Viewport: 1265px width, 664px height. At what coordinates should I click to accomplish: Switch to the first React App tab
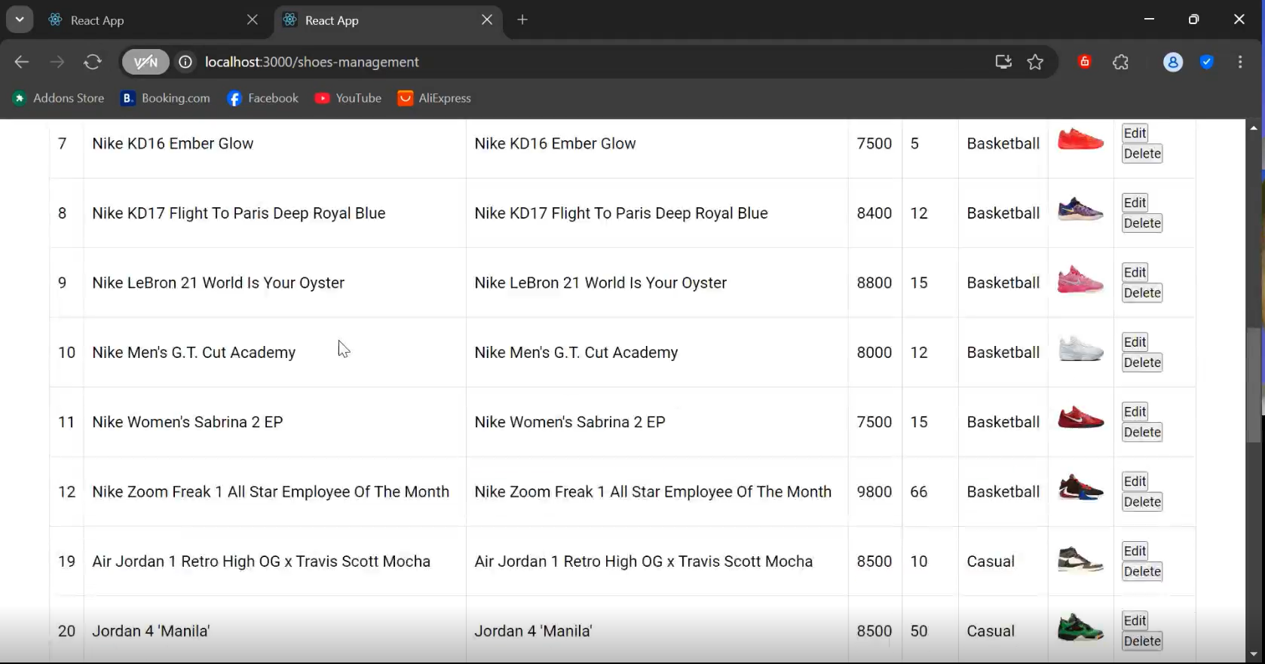155,20
